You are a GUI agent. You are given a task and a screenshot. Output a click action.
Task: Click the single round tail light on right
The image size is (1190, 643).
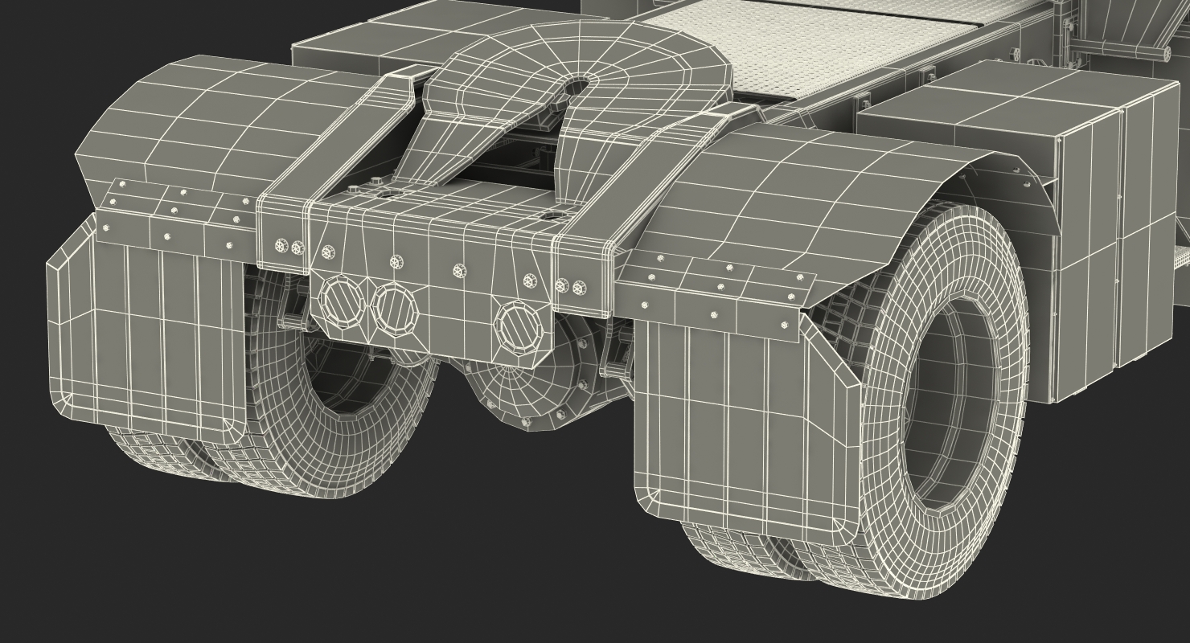click(x=519, y=326)
